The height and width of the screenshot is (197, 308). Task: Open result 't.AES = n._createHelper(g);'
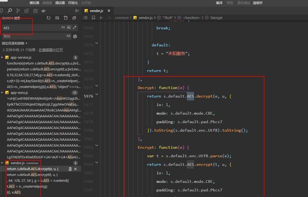coord(27,187)
